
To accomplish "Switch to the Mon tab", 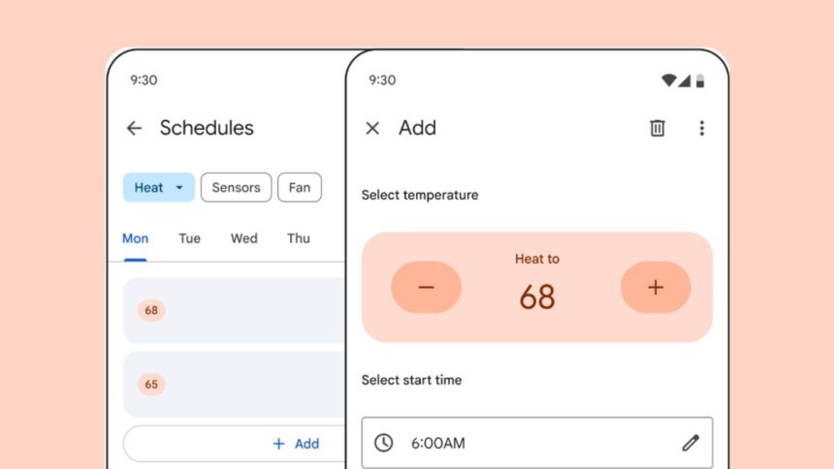I will (x=135, y=238).
